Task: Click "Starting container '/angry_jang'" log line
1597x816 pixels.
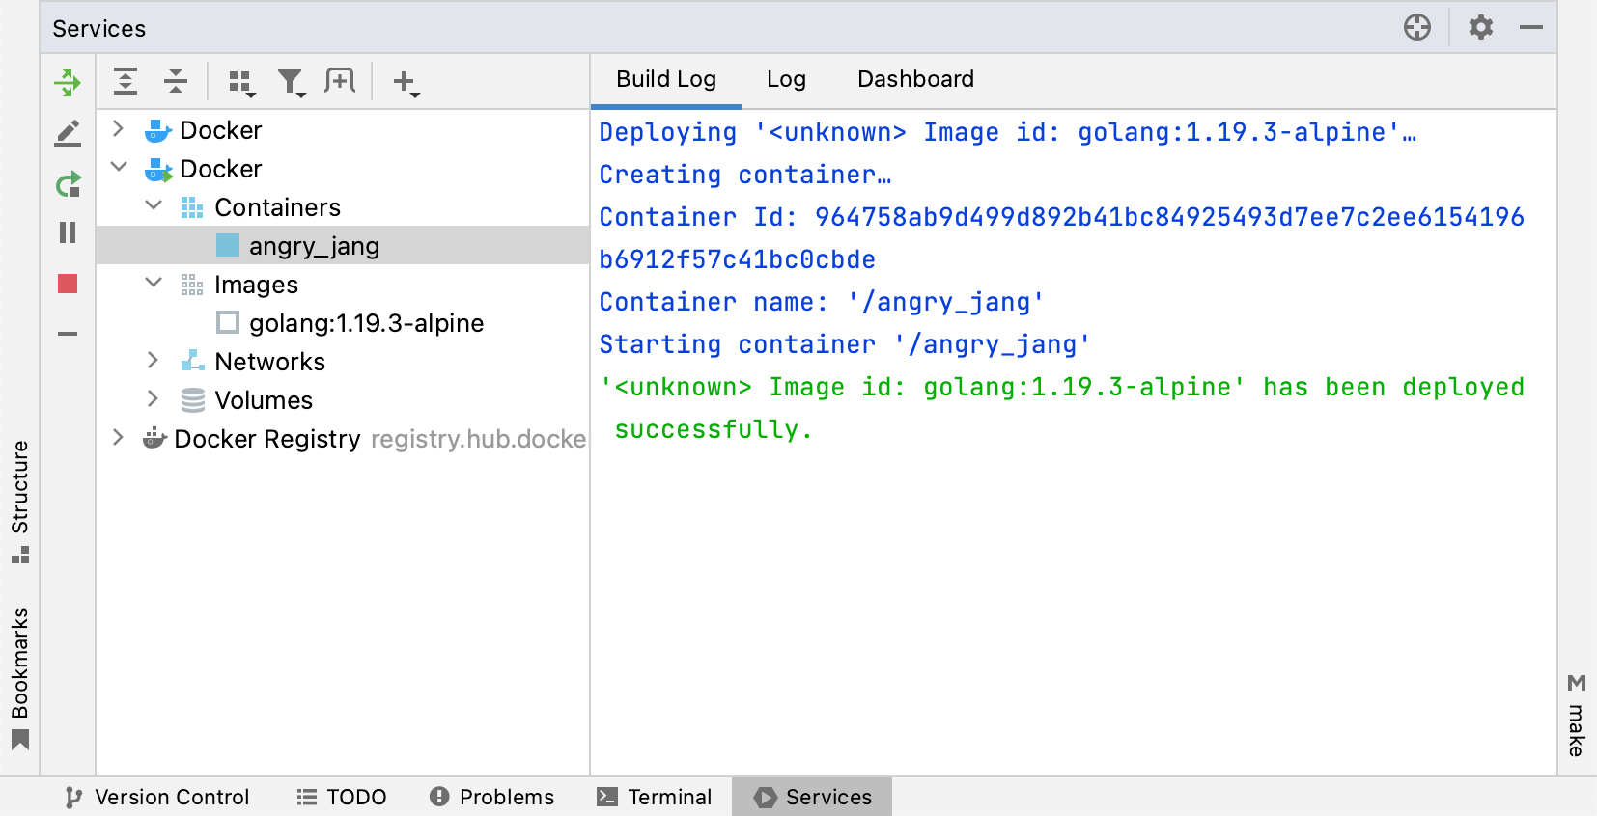Action: point(845,344)
